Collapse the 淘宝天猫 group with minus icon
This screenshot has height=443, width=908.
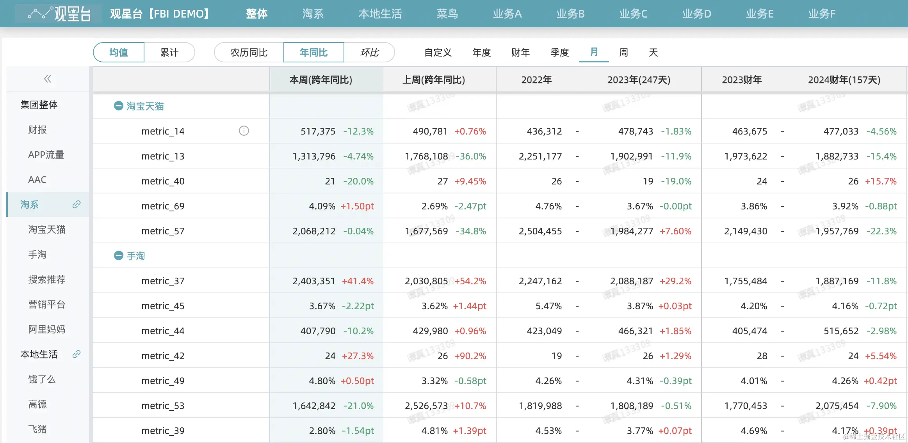tap(118, 106)
